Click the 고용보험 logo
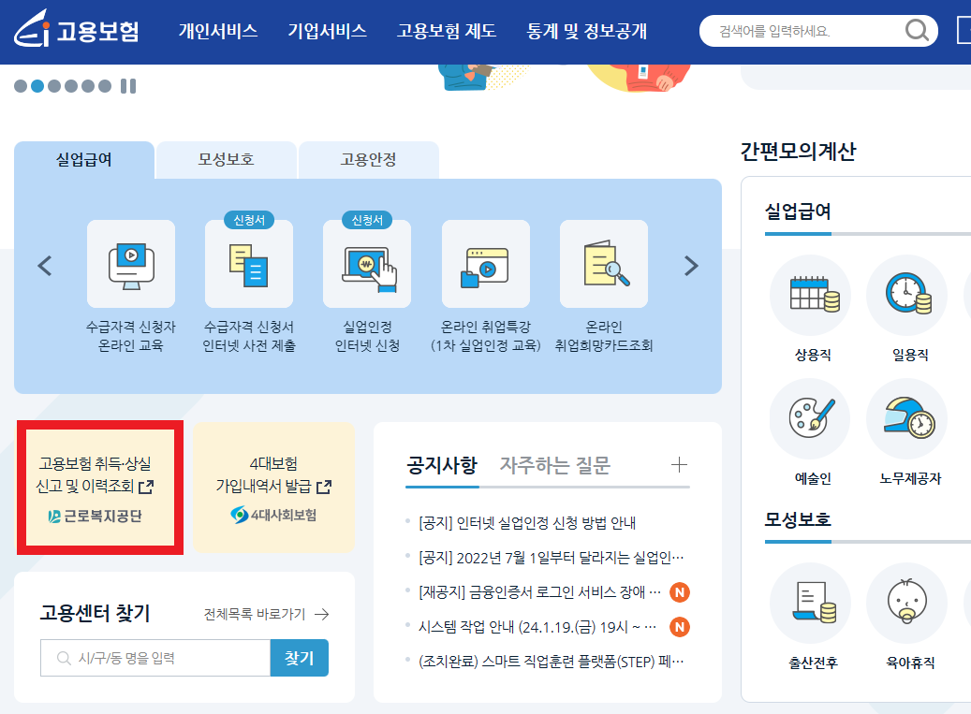 coord(77,29)
